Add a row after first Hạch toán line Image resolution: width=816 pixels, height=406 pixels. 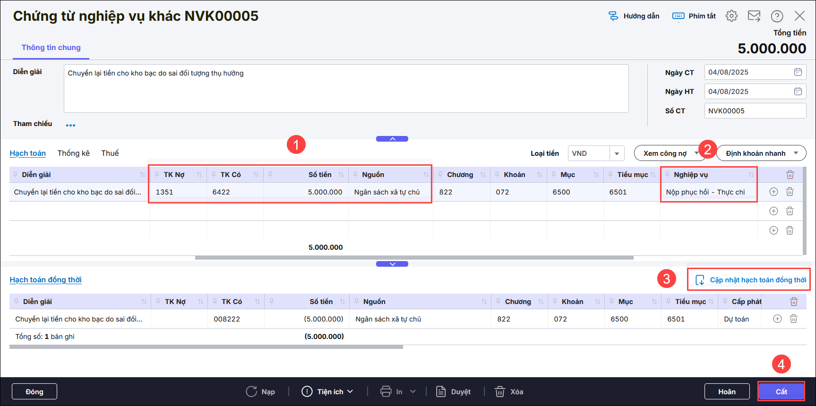[773, 192]
